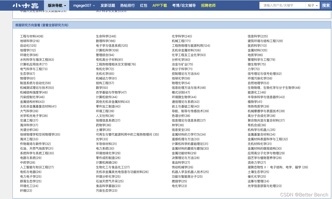This screenshot has width=332, height=199.
Task: Select 能源化工(46) direction
Action: (257, 92)
